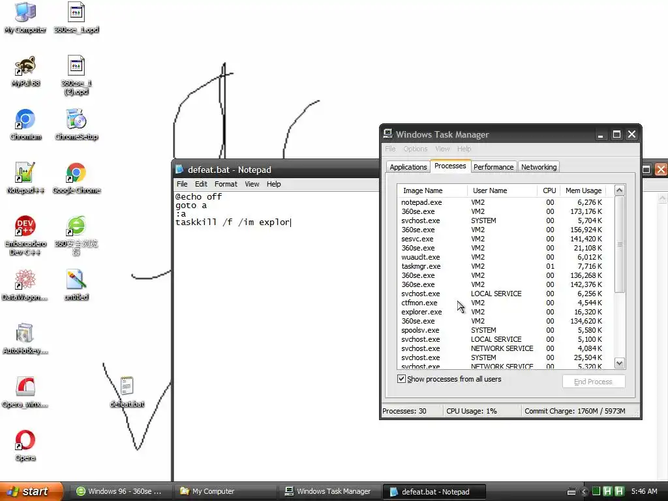Switch to the Performance tab
The height and width of the screenshot is (501, 668).
[493, 167]
